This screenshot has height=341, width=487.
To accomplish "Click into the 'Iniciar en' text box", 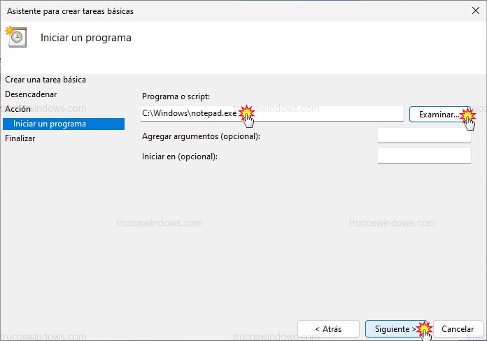I will [x=423, y=156].
